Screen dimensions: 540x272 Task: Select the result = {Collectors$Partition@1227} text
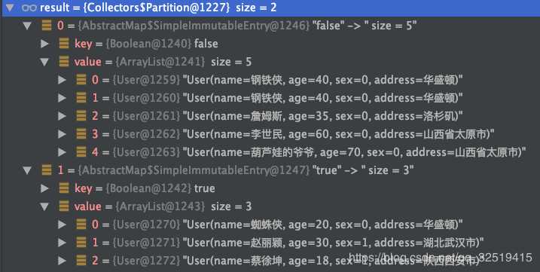(135, 8)
